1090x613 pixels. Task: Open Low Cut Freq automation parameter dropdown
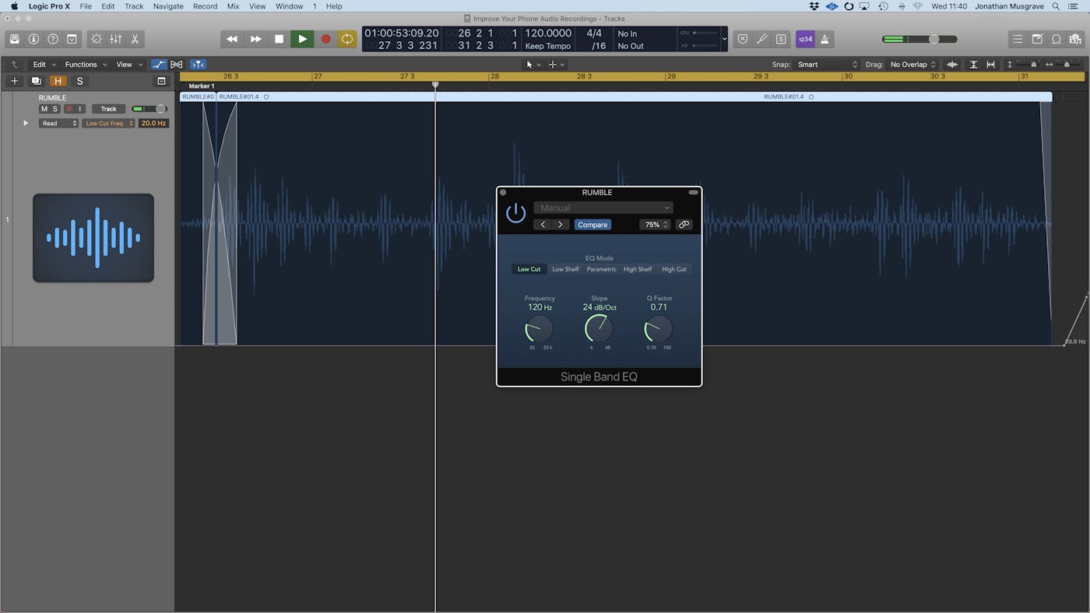coord(108,123)
